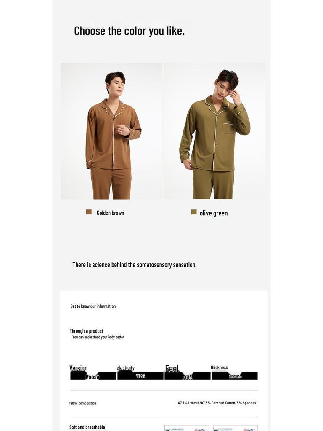Open the golden brown pajama photo

[111, 131]
